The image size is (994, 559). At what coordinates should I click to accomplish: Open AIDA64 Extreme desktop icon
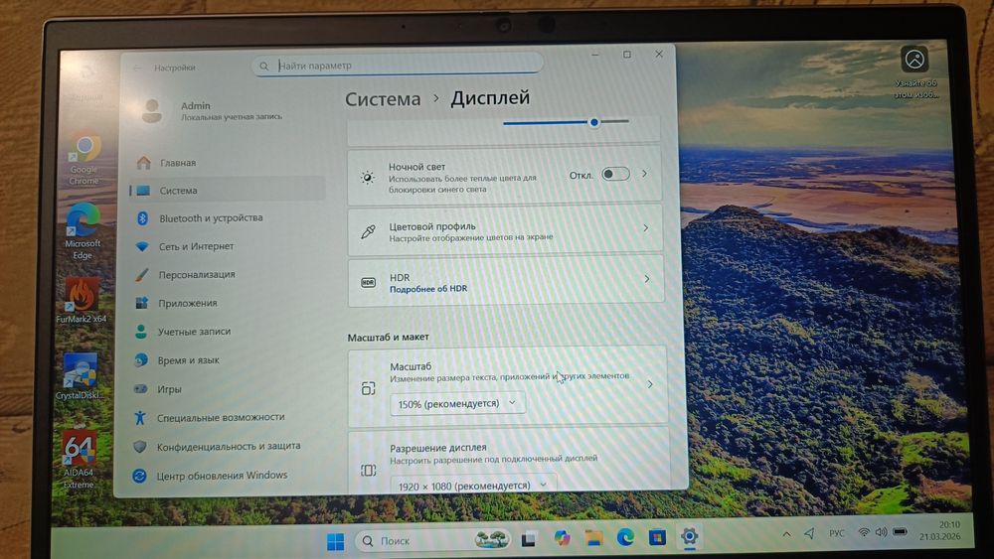click(79, 459)
